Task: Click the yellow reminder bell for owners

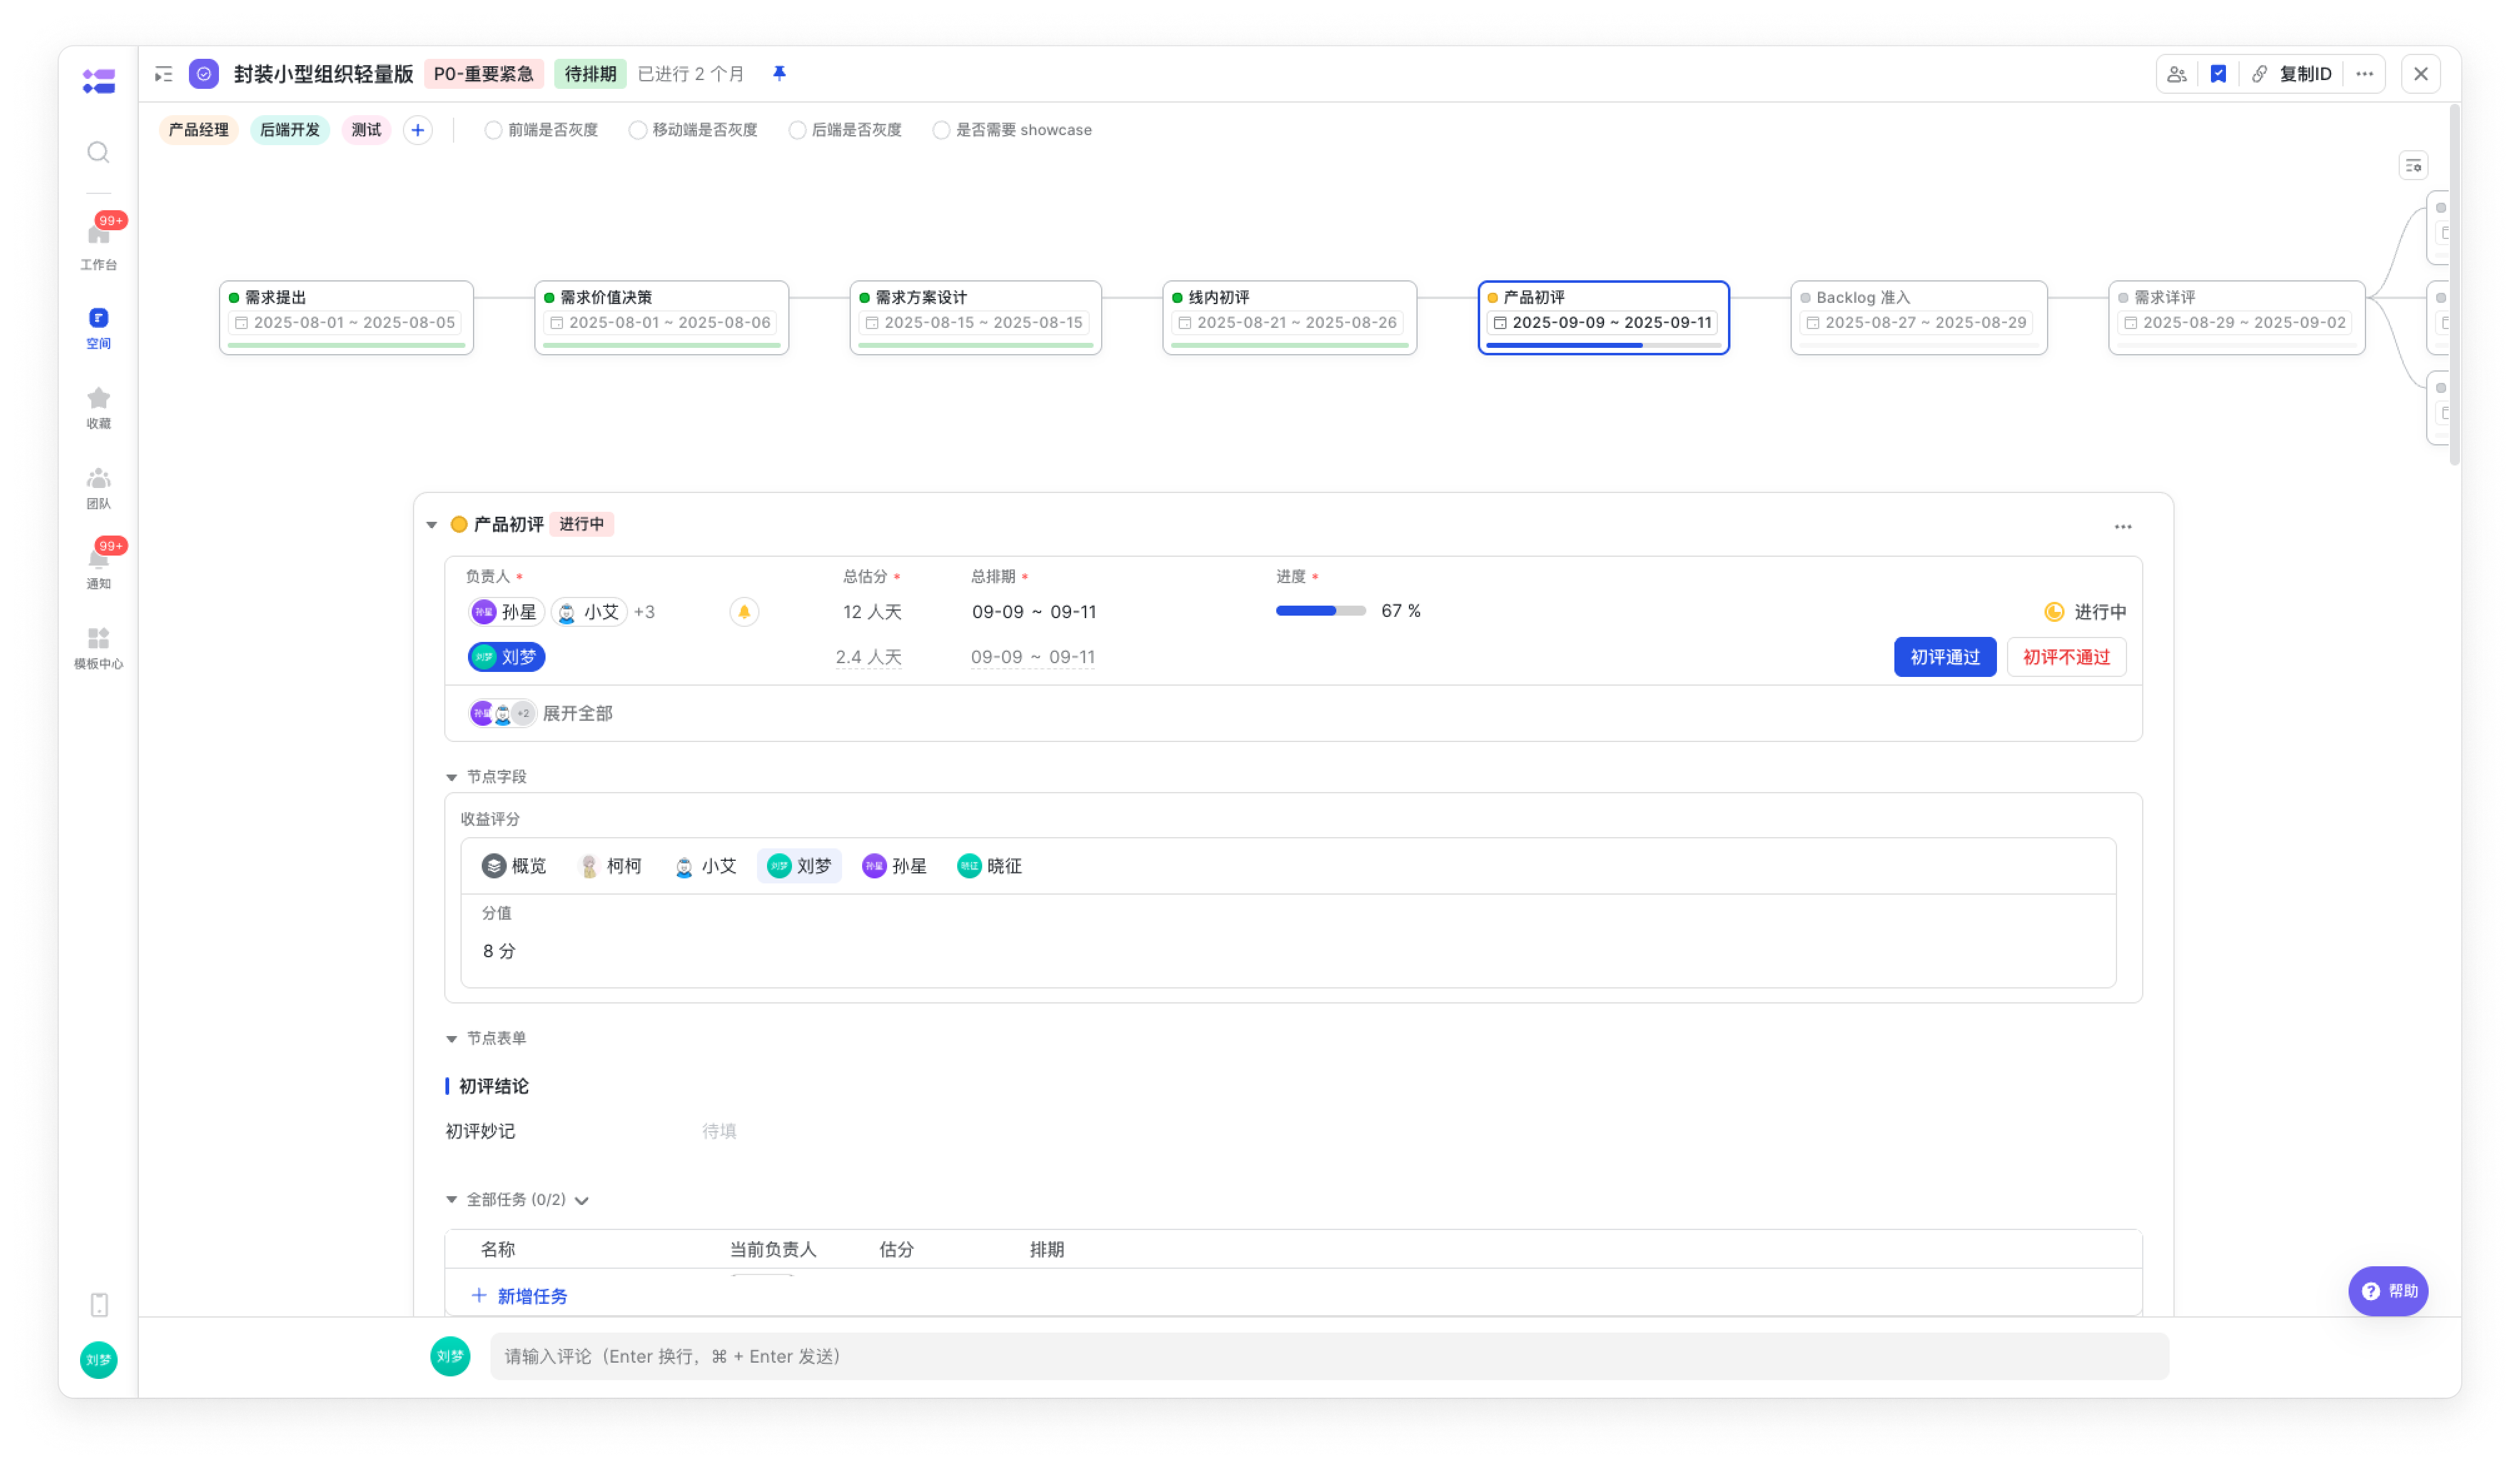Action: tap(744, 611)
